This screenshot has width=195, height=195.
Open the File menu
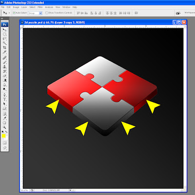point(2,7)
